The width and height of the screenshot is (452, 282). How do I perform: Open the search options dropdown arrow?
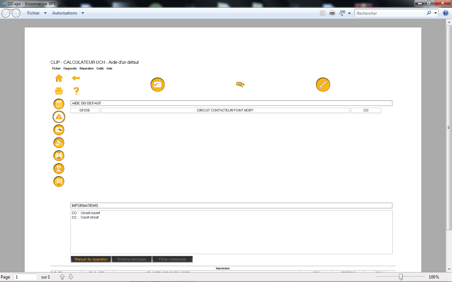[436, 13]
